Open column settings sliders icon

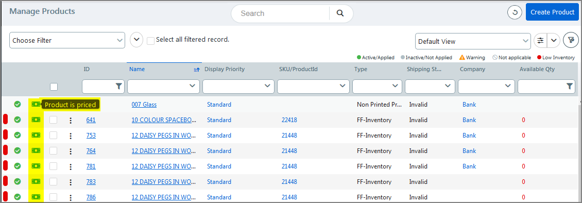540,41
